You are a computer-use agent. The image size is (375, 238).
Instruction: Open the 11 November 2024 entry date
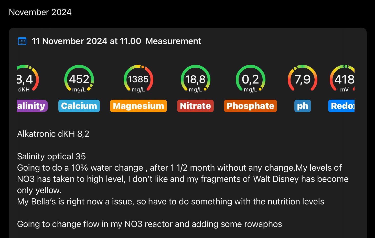coord(86,41)
